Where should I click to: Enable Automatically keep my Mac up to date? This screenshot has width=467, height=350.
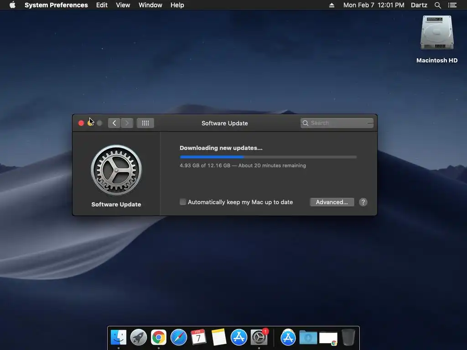183,202
